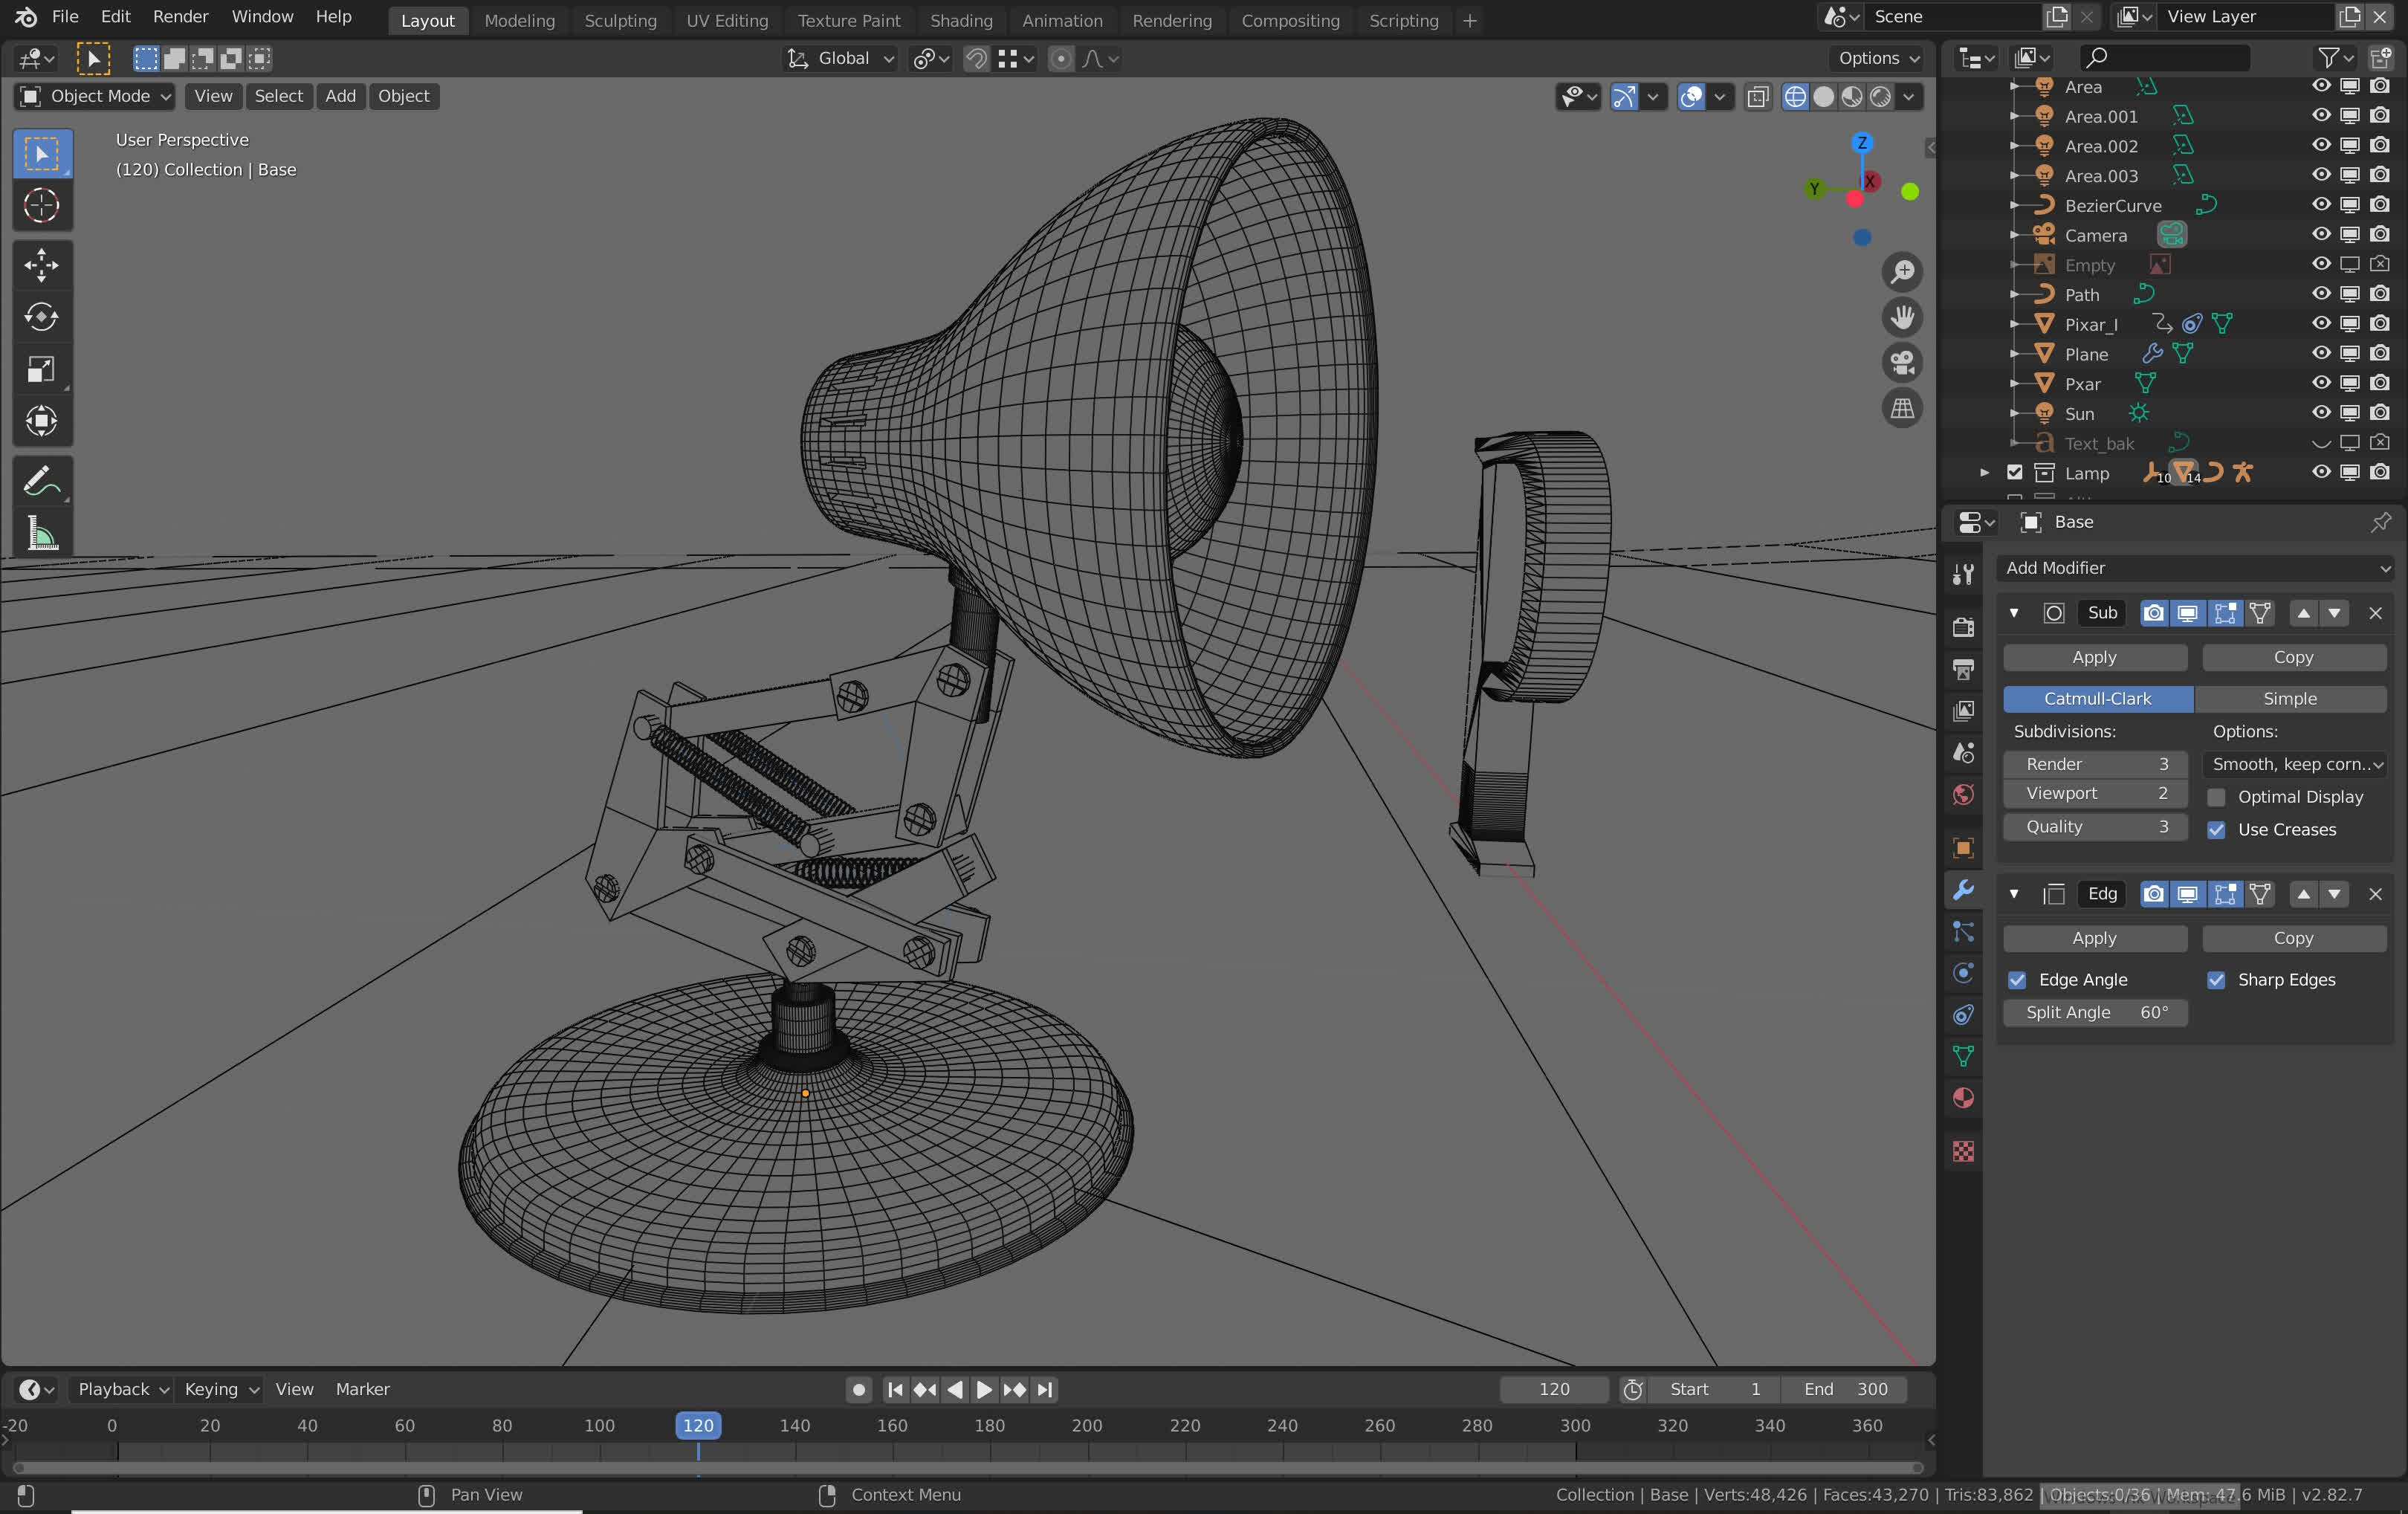Screen dimensions: 2408x1514
Task: Expand the Lamp collection in outliner
Action: pos(1985,473)
